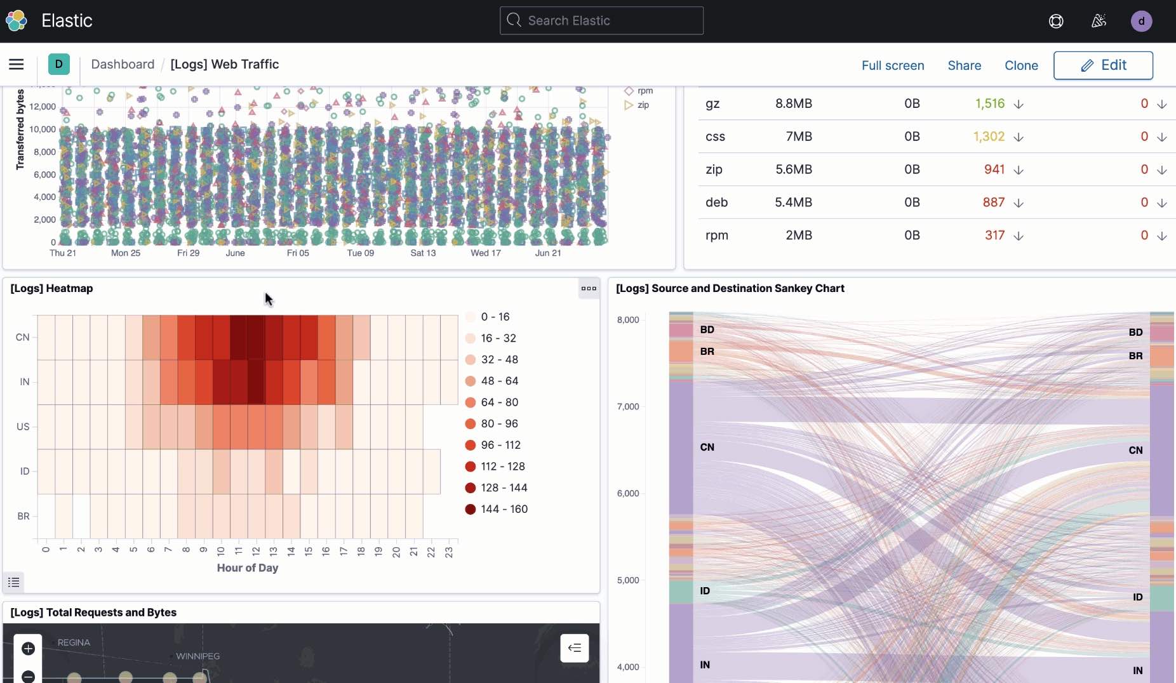The width and height of the screenshot is (1176, 683).
Task: Click the Elastic logo icon
Action: pyautogui.click(x=17, y=20)
